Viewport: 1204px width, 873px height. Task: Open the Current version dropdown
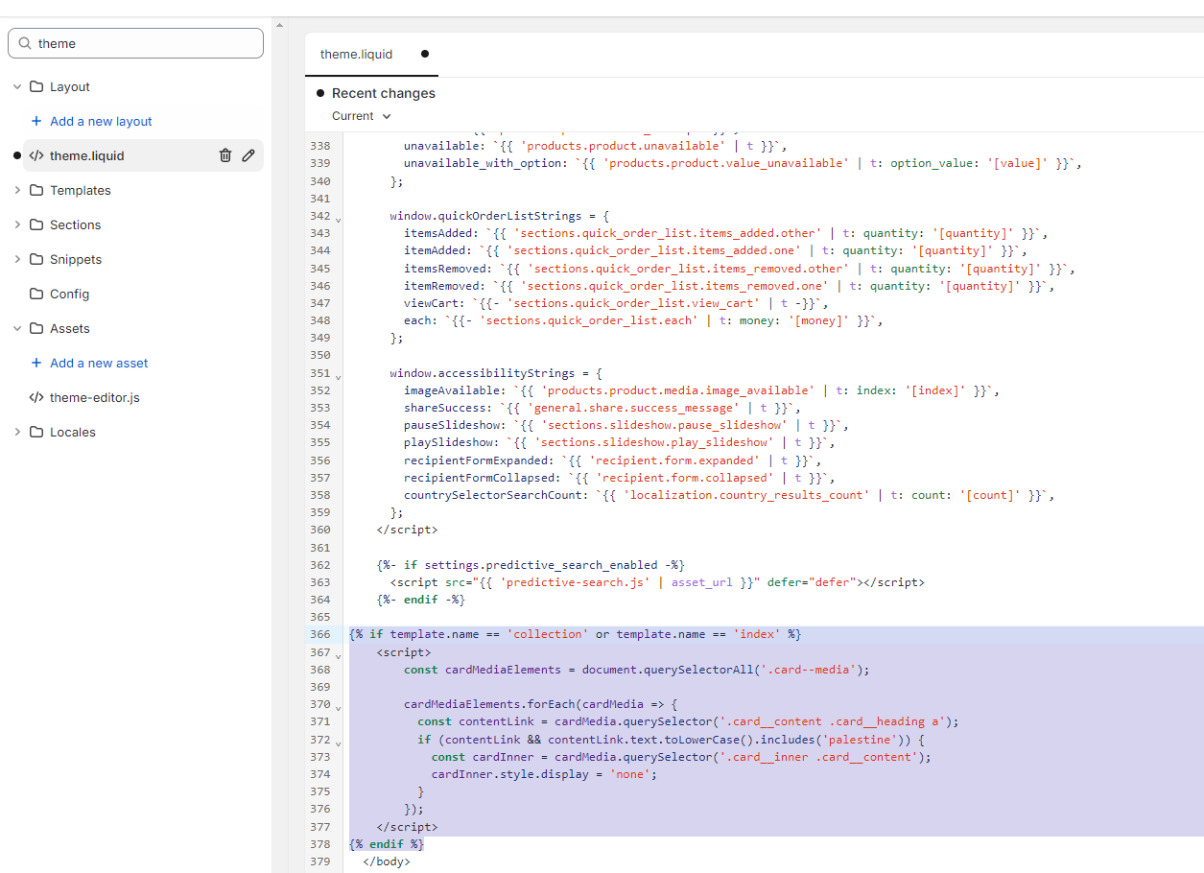click(x=362, y=116)
